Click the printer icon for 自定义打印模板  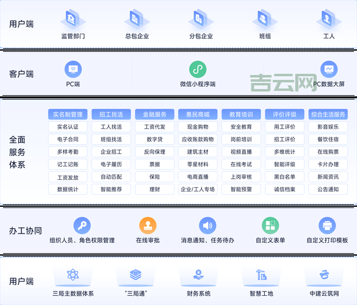coord(327,226)
